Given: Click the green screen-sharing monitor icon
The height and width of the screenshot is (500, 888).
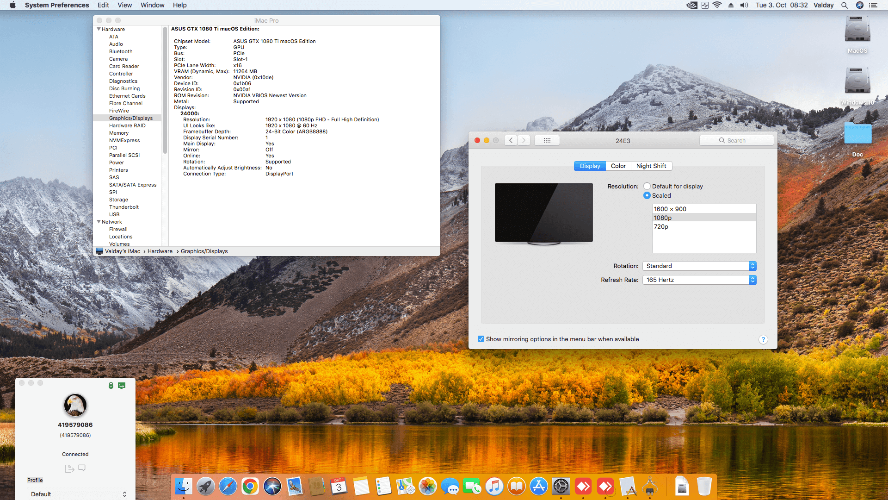Looking at the screenshot, I should pos(122,385).
